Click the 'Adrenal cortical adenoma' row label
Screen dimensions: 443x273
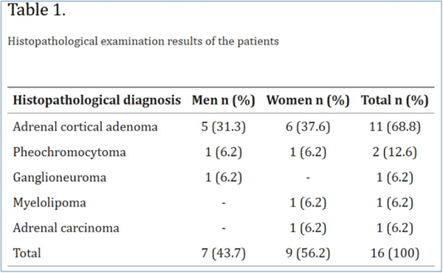86,127
